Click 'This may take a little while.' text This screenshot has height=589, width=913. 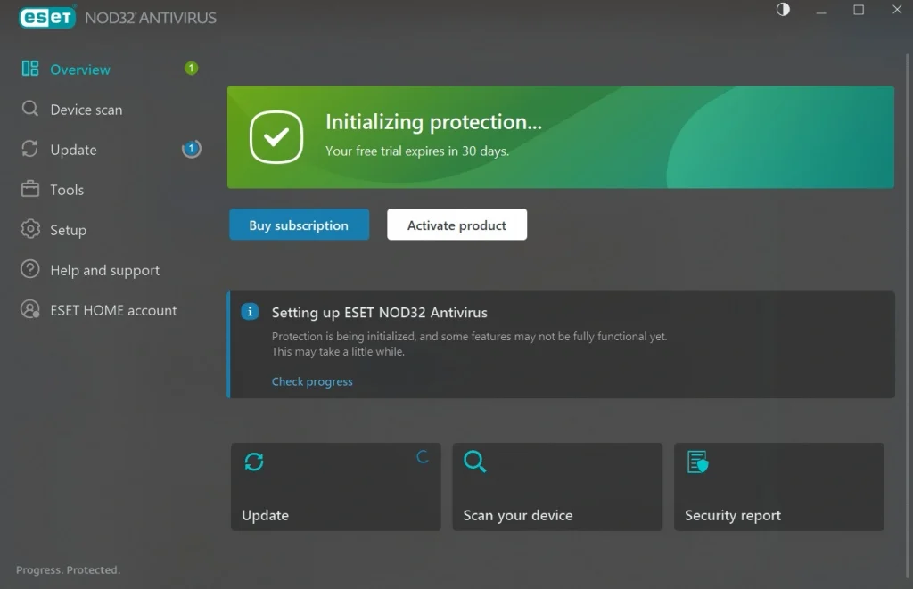338,352
